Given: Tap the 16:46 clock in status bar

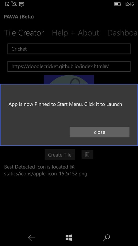Looking at the screenshot, I should pos(129,4).
